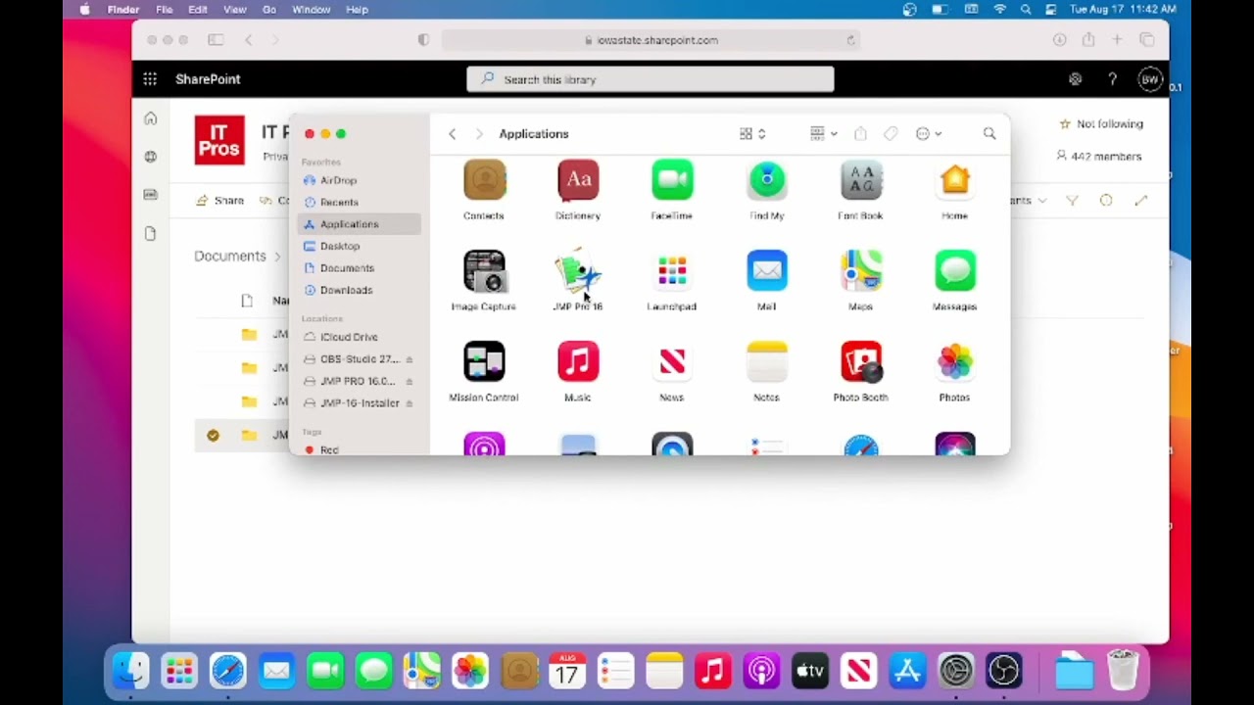The height and width of the screenshot is (705, 1254).
Task: Eject the JMP-16-Installer volume
Action: coord(409,403)
